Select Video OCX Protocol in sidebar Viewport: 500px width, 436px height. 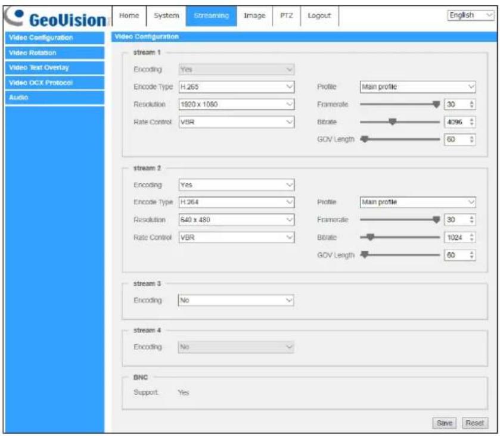pyautogui.click(x=54, y=83)
